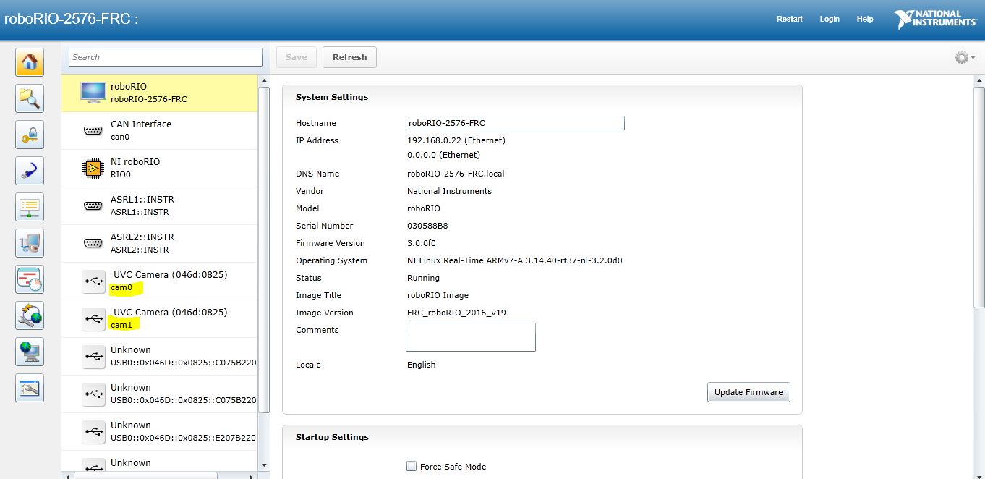Screen dimensions: 985x479
Task: Click the ASRL1::INSTR serial port icon
Action: point(93,205)
